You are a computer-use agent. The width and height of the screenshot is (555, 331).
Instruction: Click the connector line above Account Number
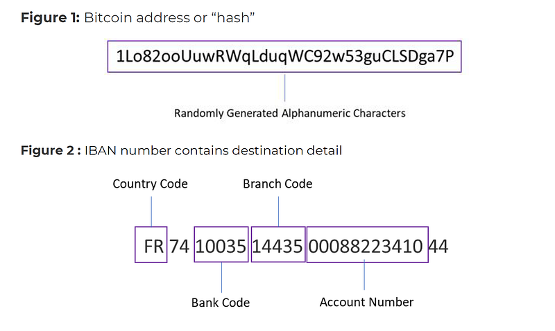(x=364, y=275)
